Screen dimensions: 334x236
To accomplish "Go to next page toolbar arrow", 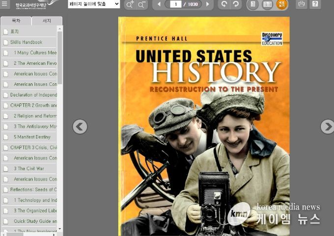I will coord(207,4).
